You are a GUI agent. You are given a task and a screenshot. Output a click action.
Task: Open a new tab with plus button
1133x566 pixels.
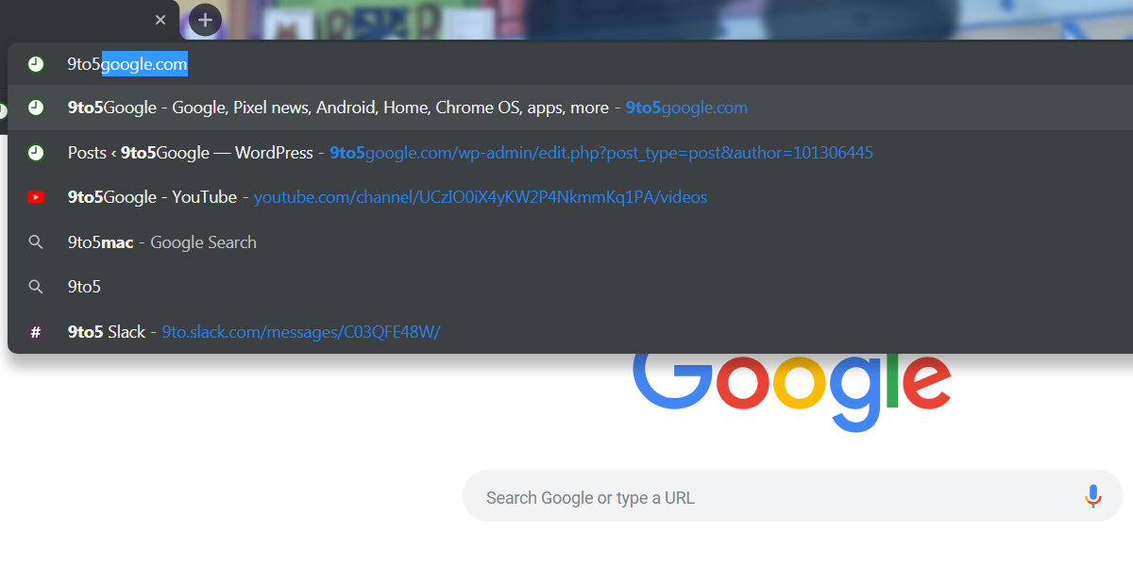pos(205,19)
